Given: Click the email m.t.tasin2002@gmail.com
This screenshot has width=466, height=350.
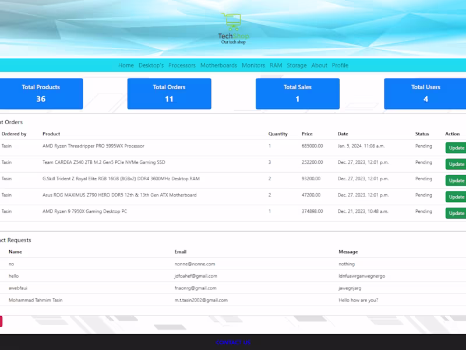Looking at the screenshot, I should click(x=201, y=300).
